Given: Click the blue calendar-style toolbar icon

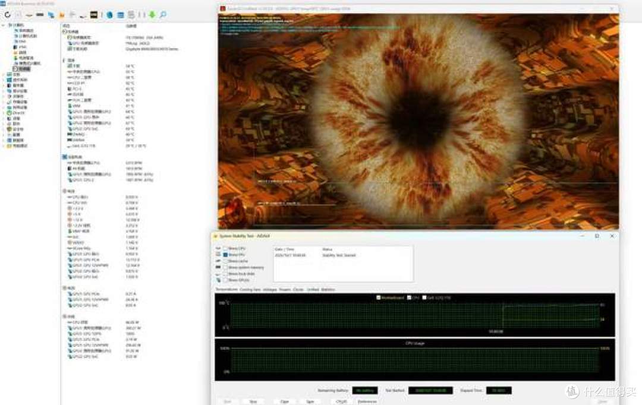Looking at the screenshot, I should click(x=120, y=15).
